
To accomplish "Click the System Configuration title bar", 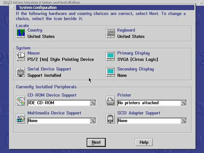I will (x=105, y=8).
